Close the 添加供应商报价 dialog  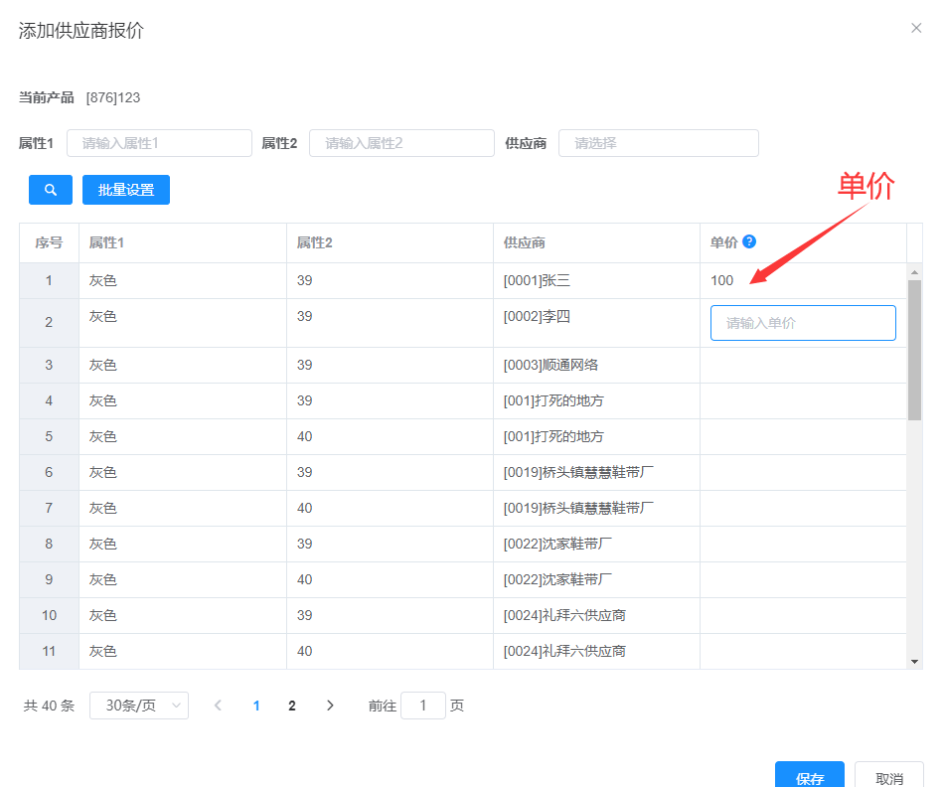(916, 28)
